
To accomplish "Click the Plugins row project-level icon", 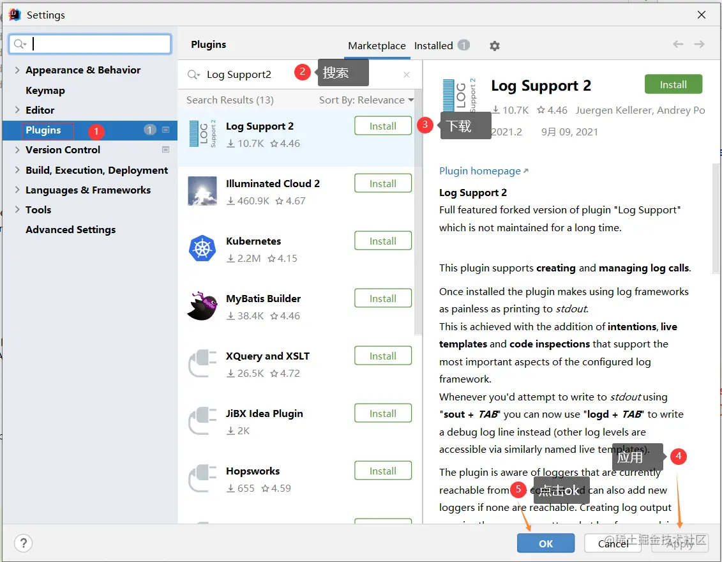I will [x=166, y=130].
